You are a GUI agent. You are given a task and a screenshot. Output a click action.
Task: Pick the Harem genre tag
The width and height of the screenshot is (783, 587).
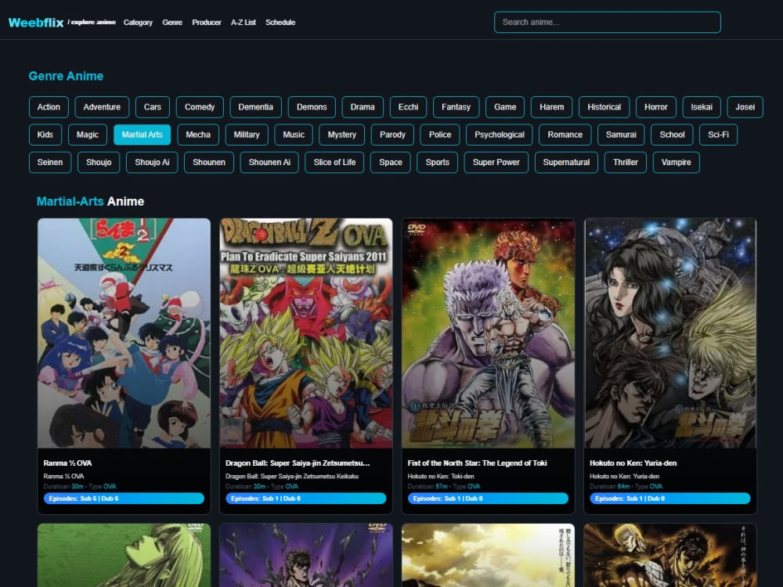(x=551, y=106)
